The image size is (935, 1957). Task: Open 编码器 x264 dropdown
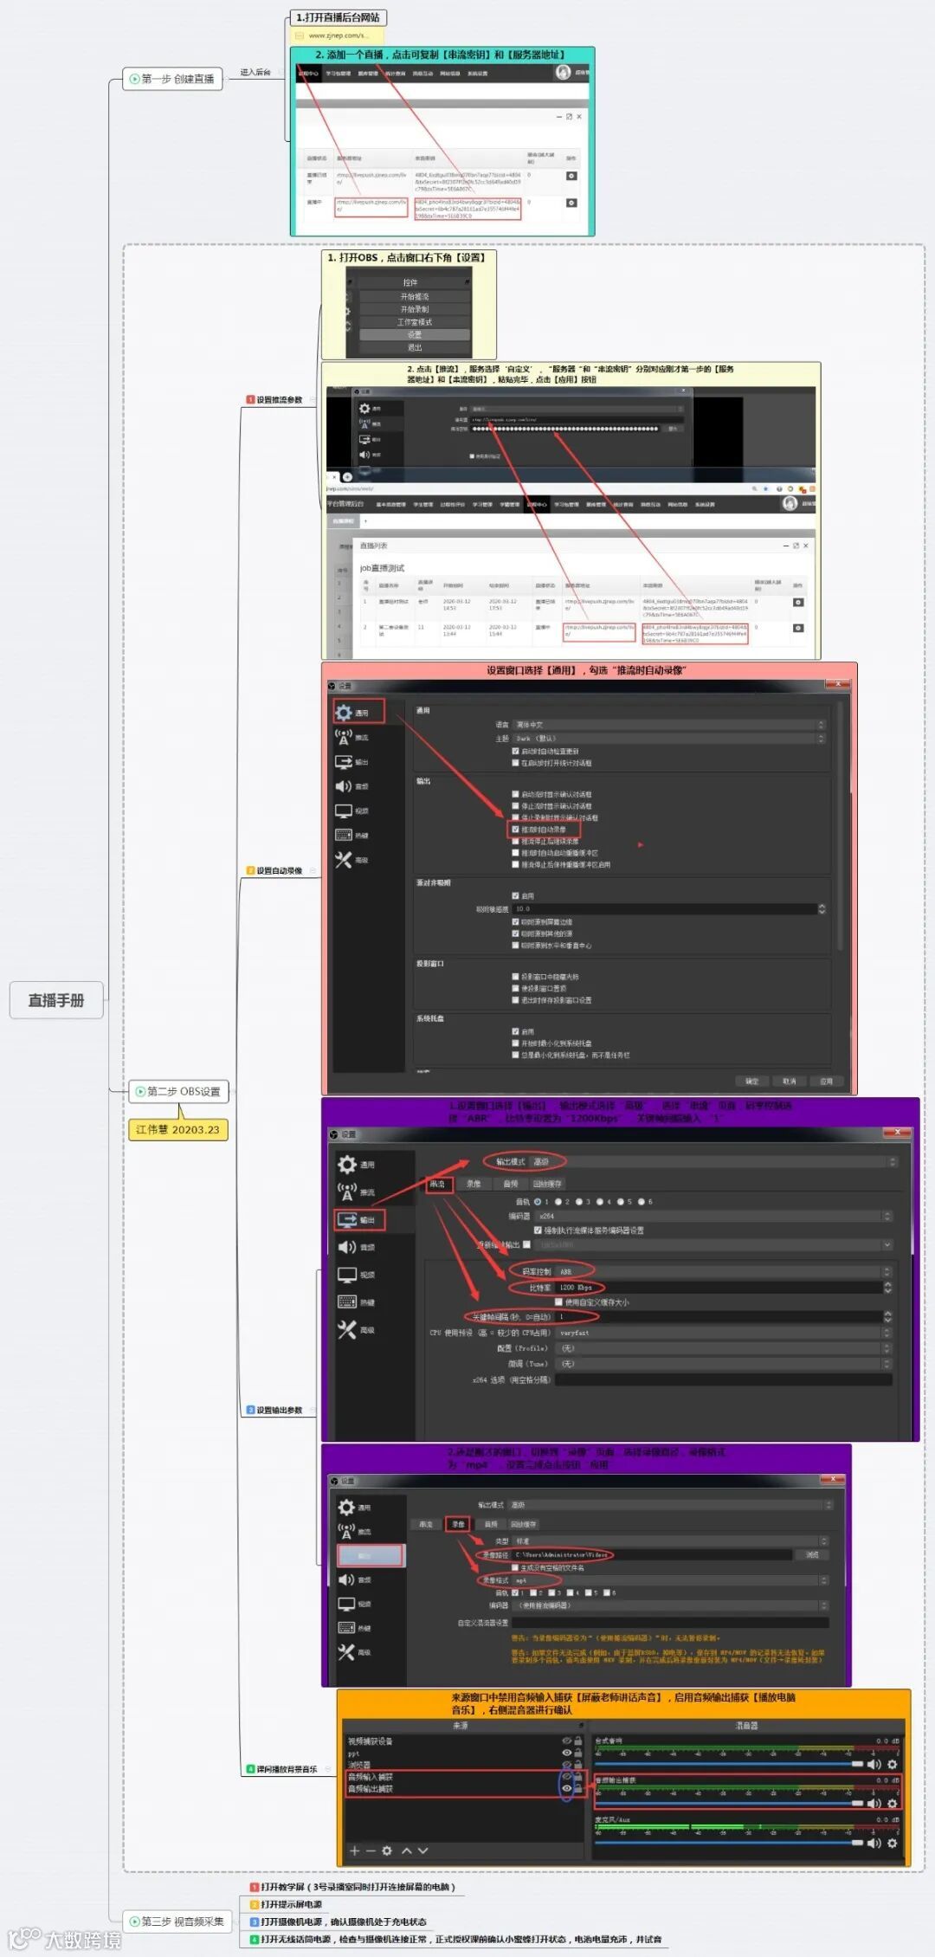point(713,1216)
